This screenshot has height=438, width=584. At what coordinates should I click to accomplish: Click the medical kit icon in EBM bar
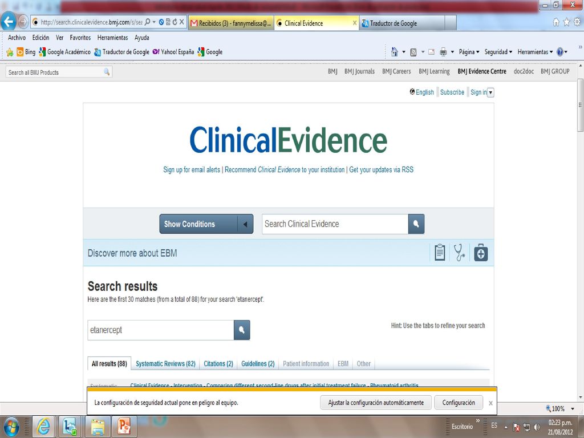click(481, 253)
